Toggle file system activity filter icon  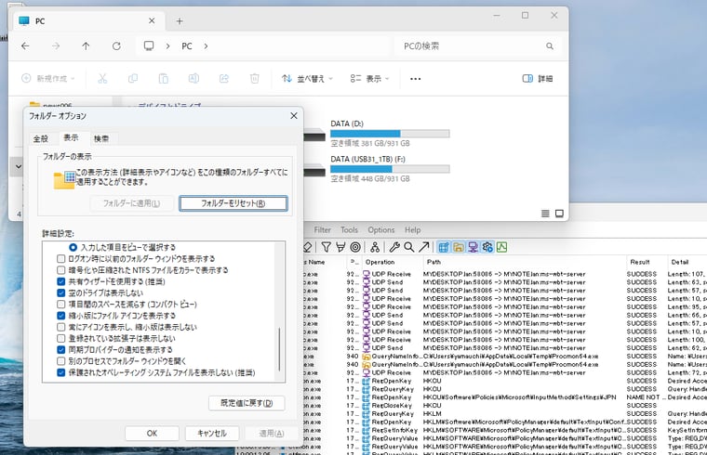point(458,247)
